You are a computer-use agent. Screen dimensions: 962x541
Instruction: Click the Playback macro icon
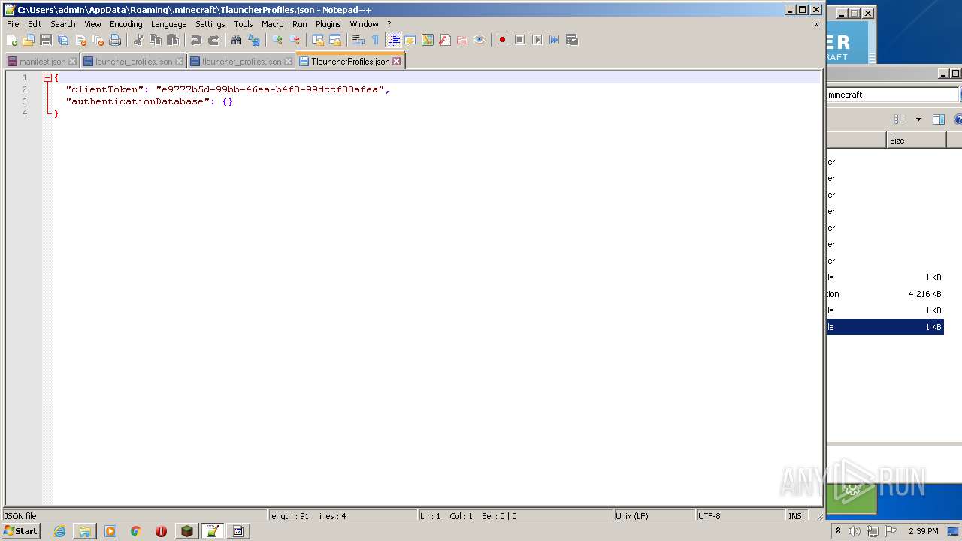click(537, 40)
